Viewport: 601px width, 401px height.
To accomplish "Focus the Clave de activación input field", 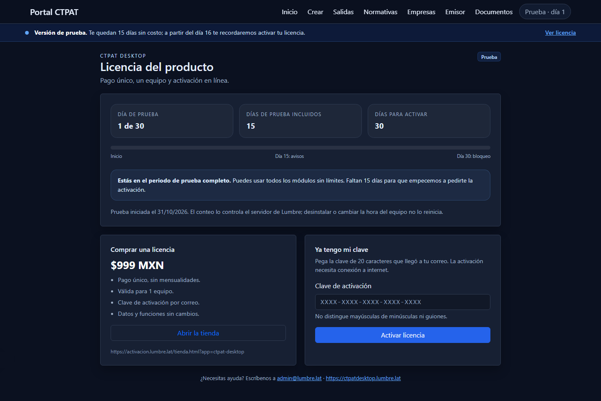I will click(403, 302).
